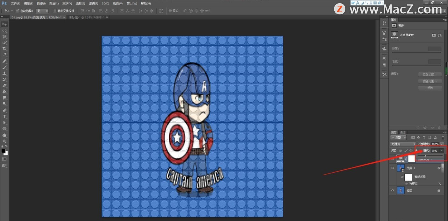Toggle lock transparent pixels

point(401,151)
